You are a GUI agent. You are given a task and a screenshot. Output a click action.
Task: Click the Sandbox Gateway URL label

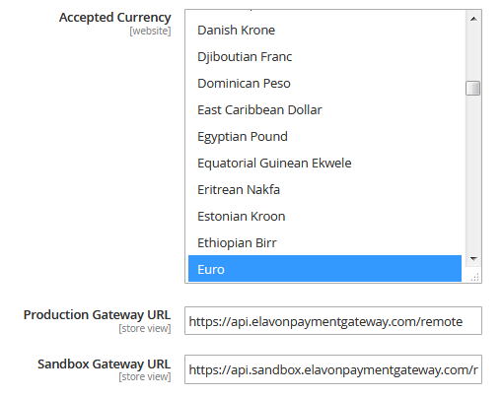click(x=104, y=364)
